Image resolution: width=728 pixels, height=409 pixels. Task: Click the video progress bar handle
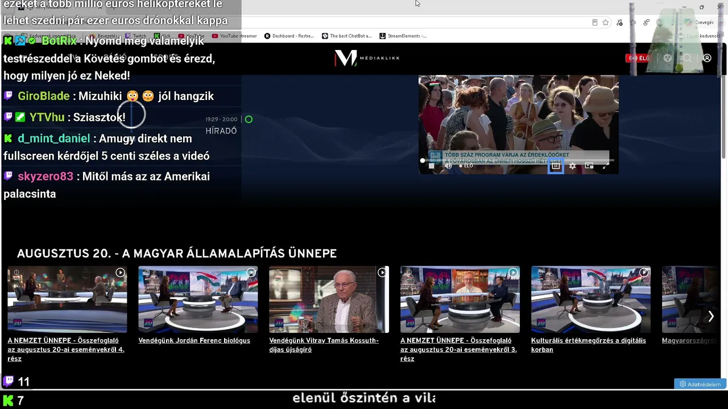click(x=423, y=161)
